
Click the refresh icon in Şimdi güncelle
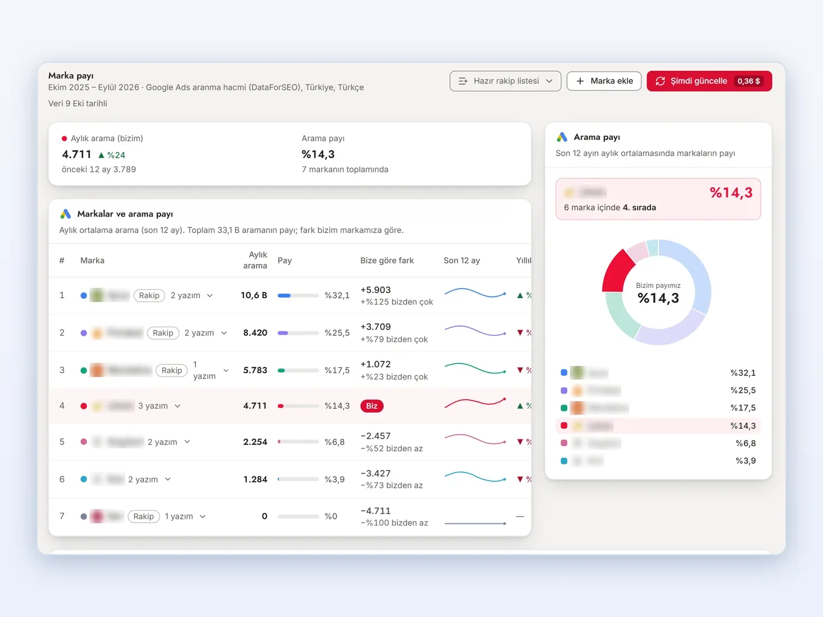(660, 81)
